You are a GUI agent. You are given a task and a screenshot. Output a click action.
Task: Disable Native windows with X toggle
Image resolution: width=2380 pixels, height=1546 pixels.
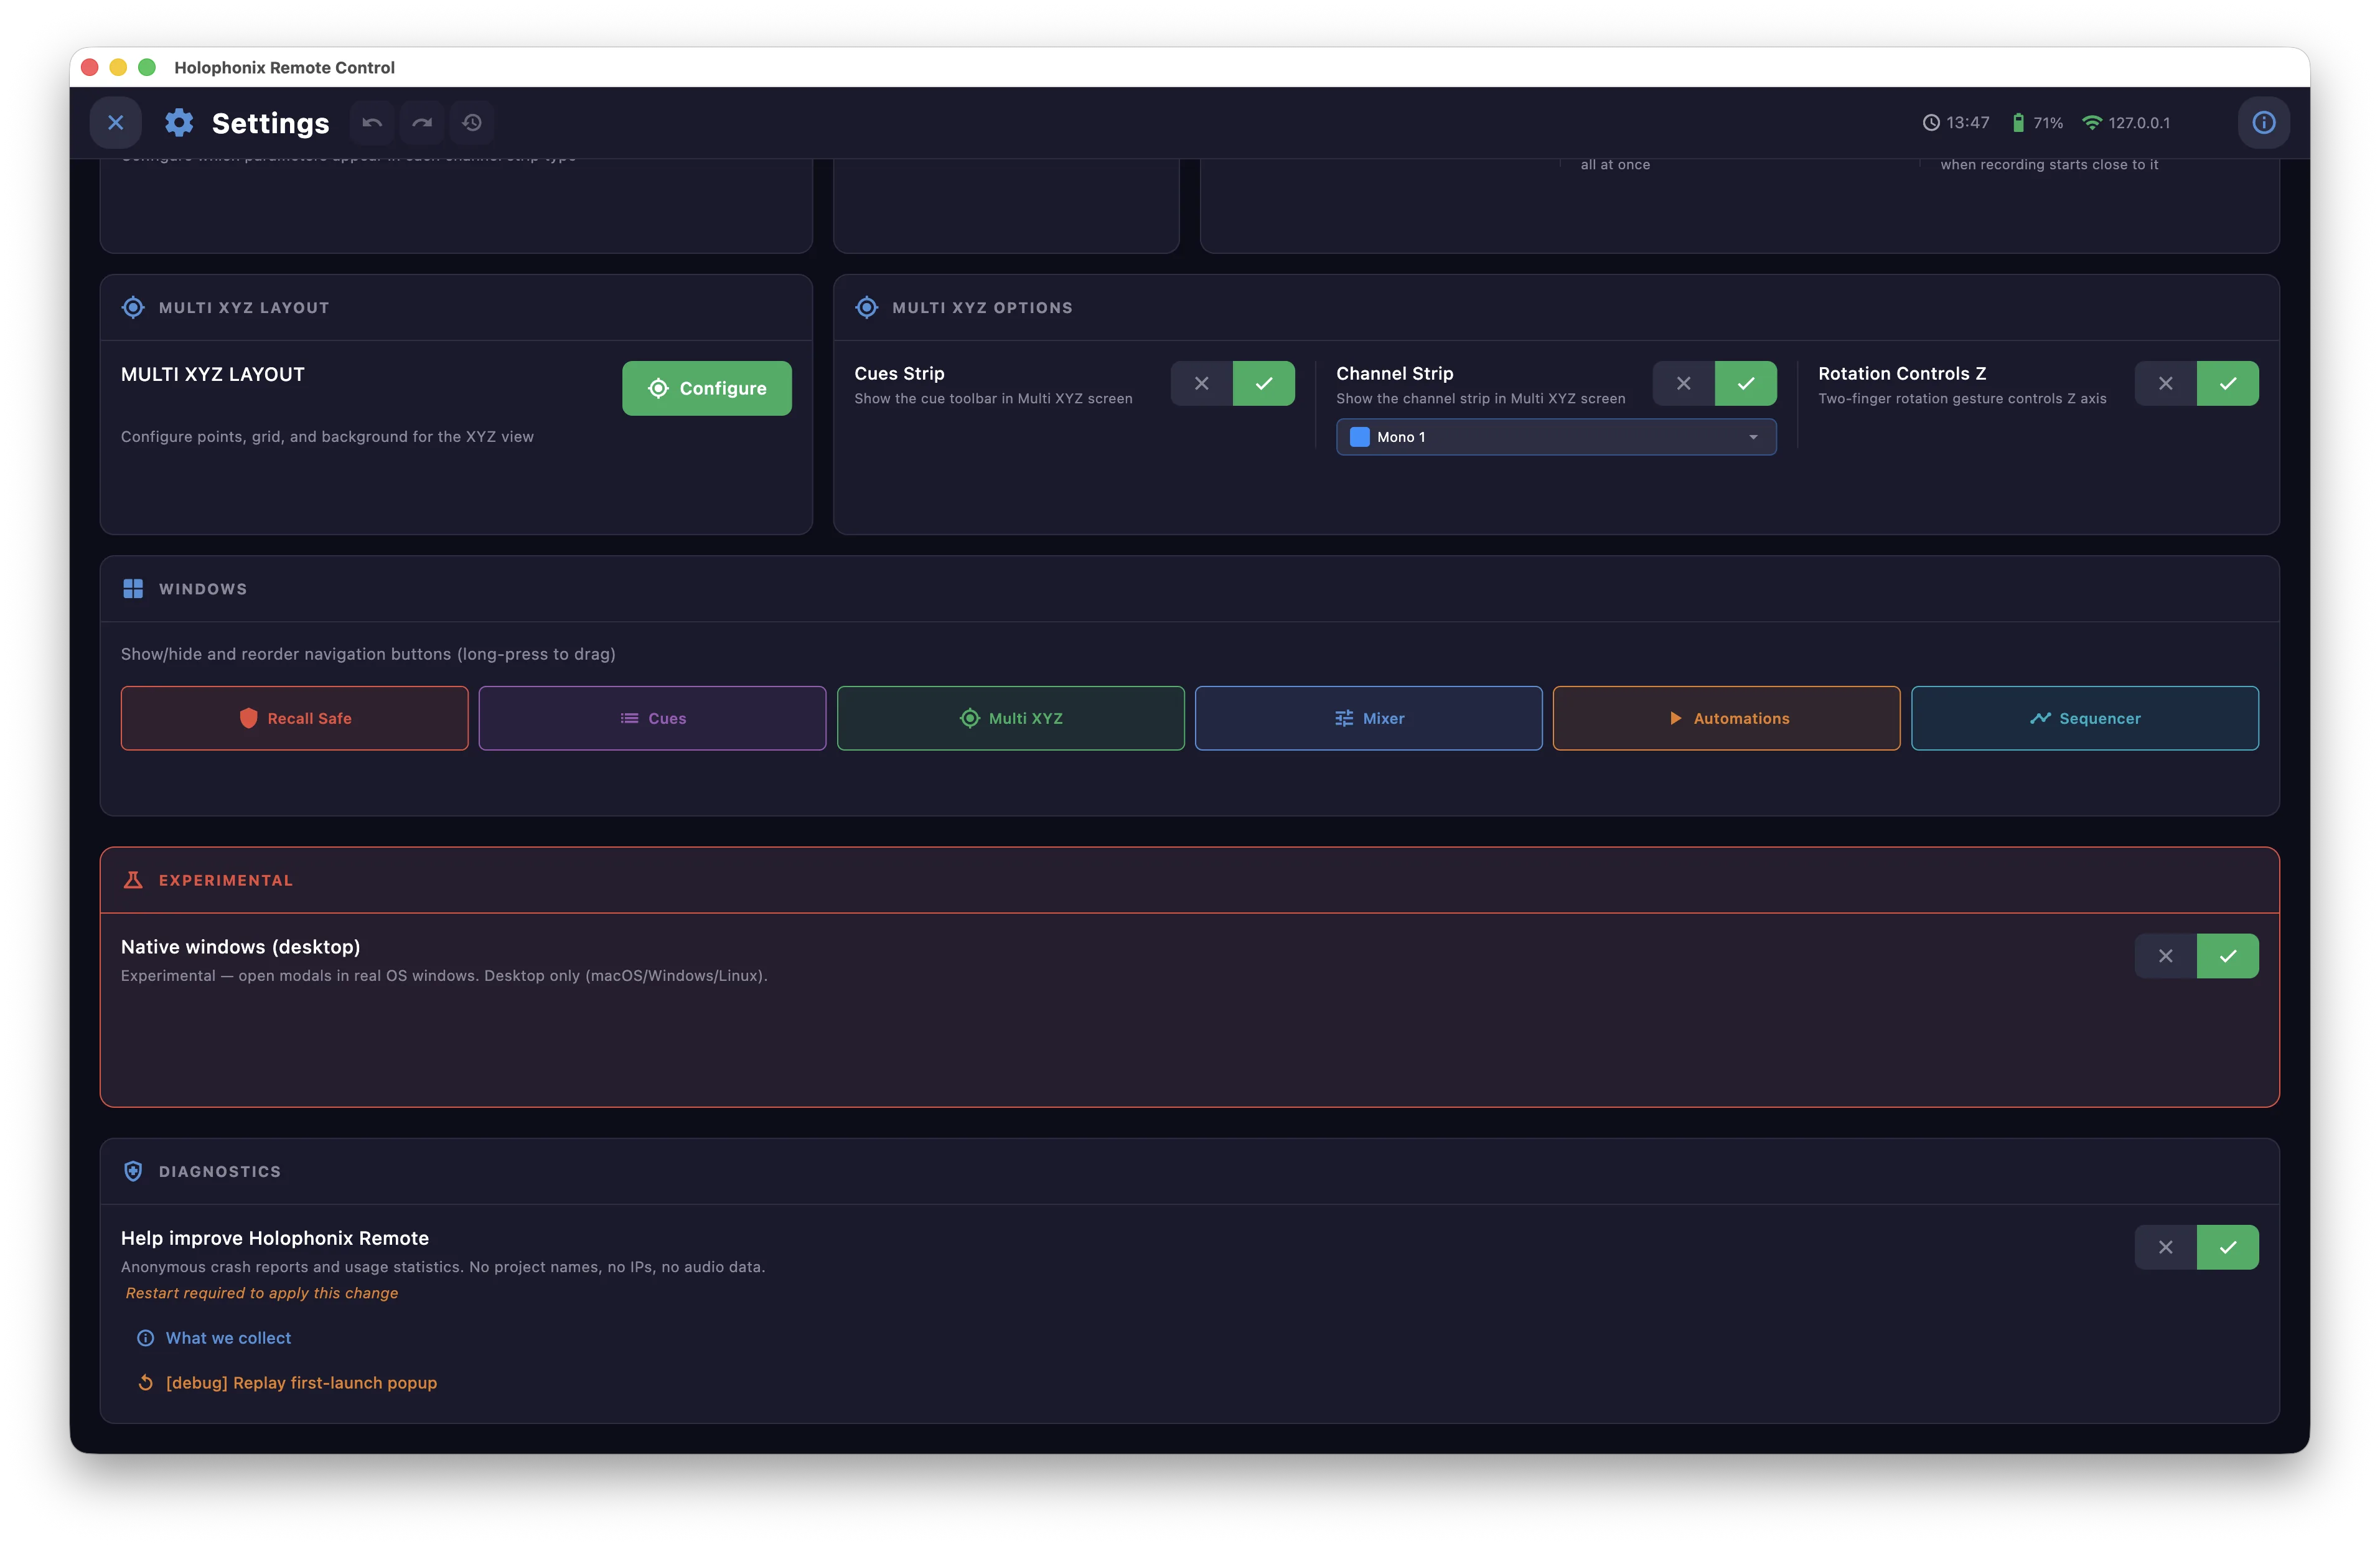pyautogui.click(x=2165, y=956)
